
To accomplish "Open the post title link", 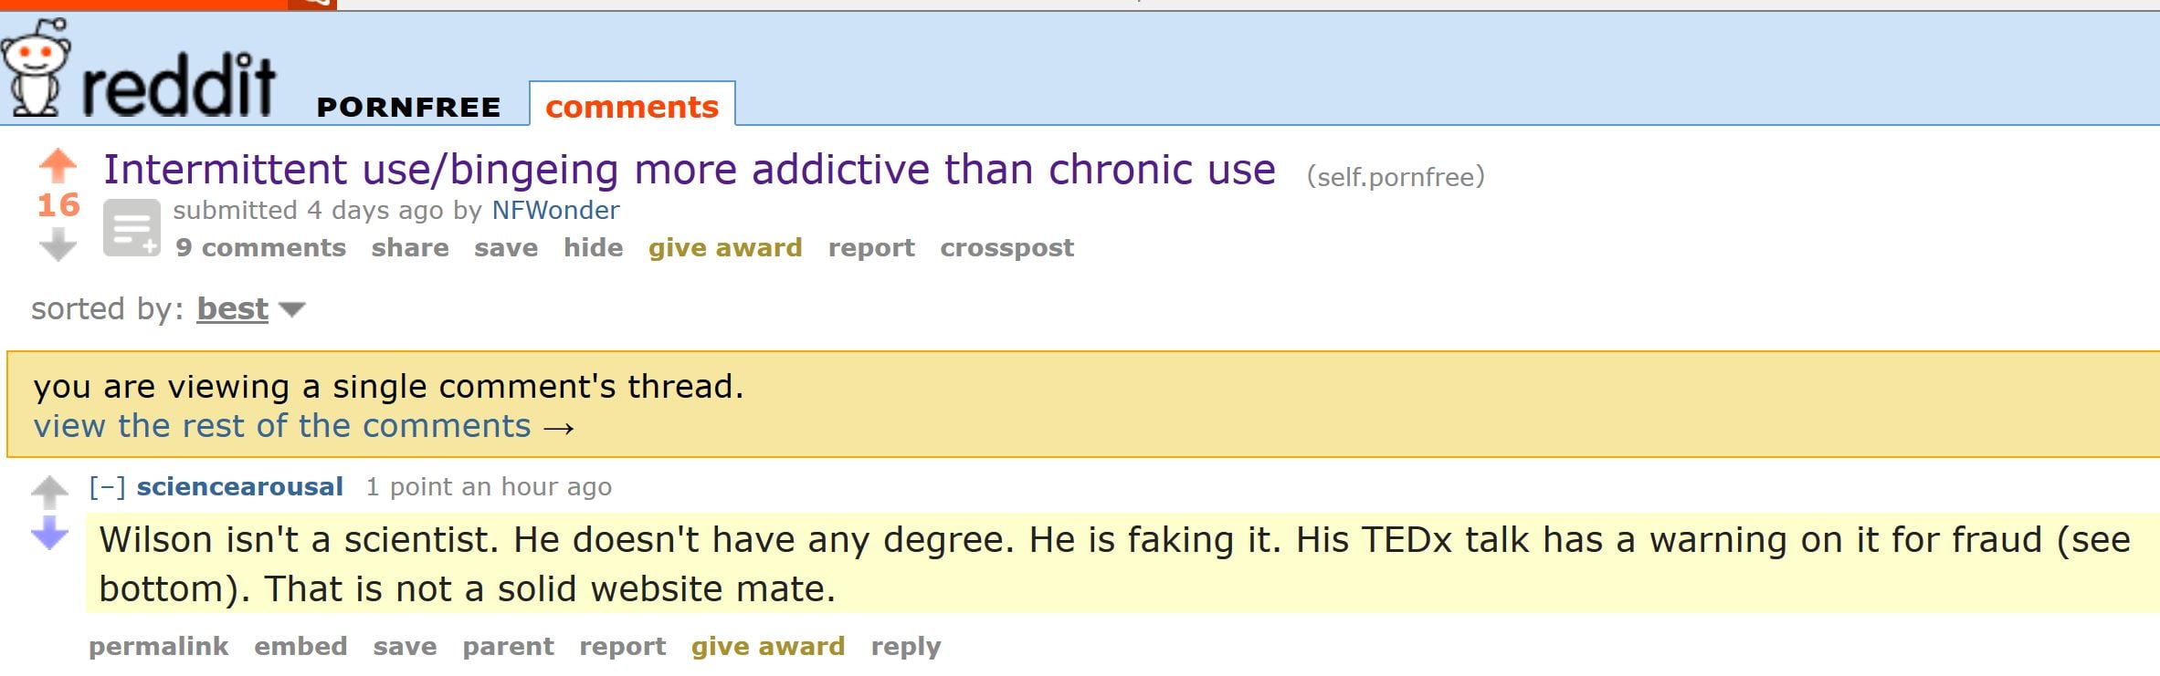I will (x=689, y=170).
